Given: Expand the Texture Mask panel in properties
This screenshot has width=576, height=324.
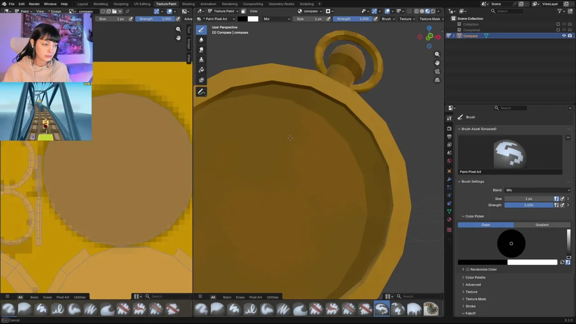Looking at the screenshot, I should 476,299.
